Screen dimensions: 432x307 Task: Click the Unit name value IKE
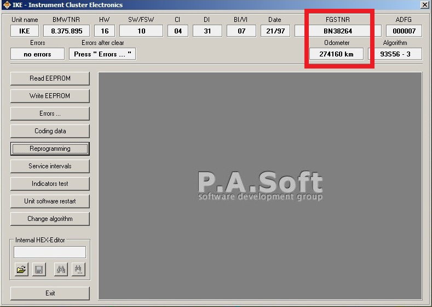point(25,31)
